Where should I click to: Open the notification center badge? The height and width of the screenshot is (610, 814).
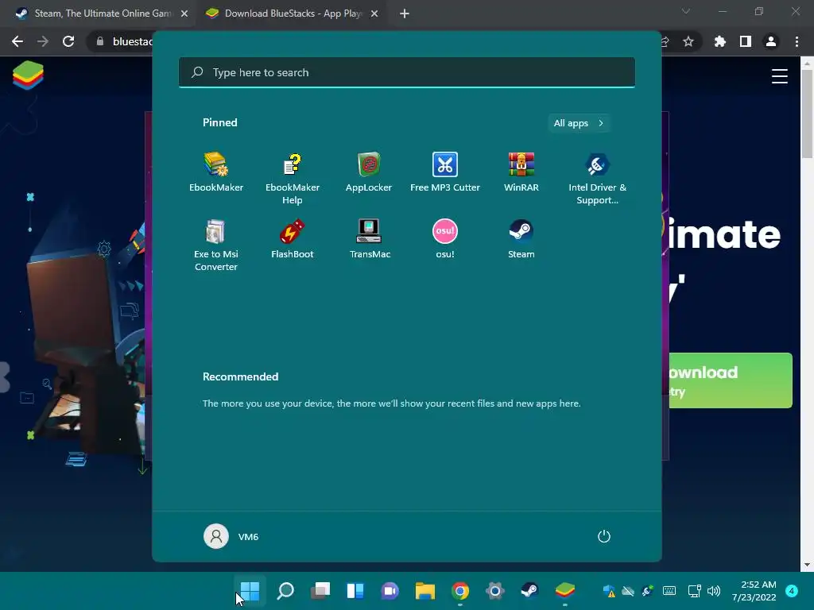tap(792, 591)
